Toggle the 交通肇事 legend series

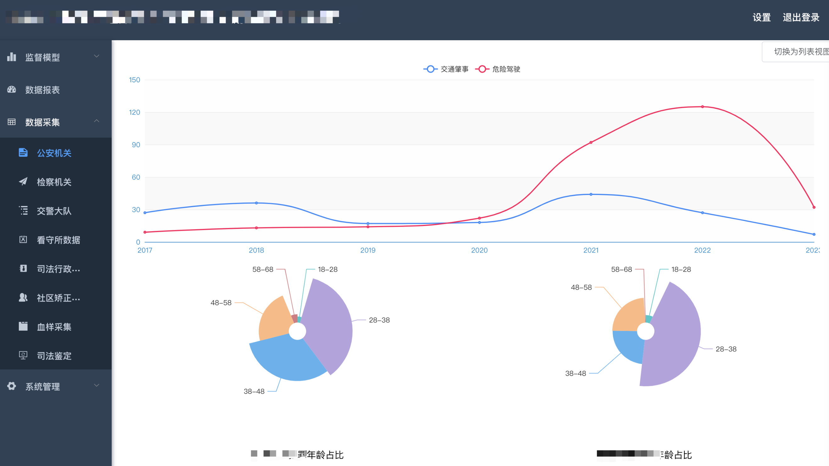click(x=446, y=69)
